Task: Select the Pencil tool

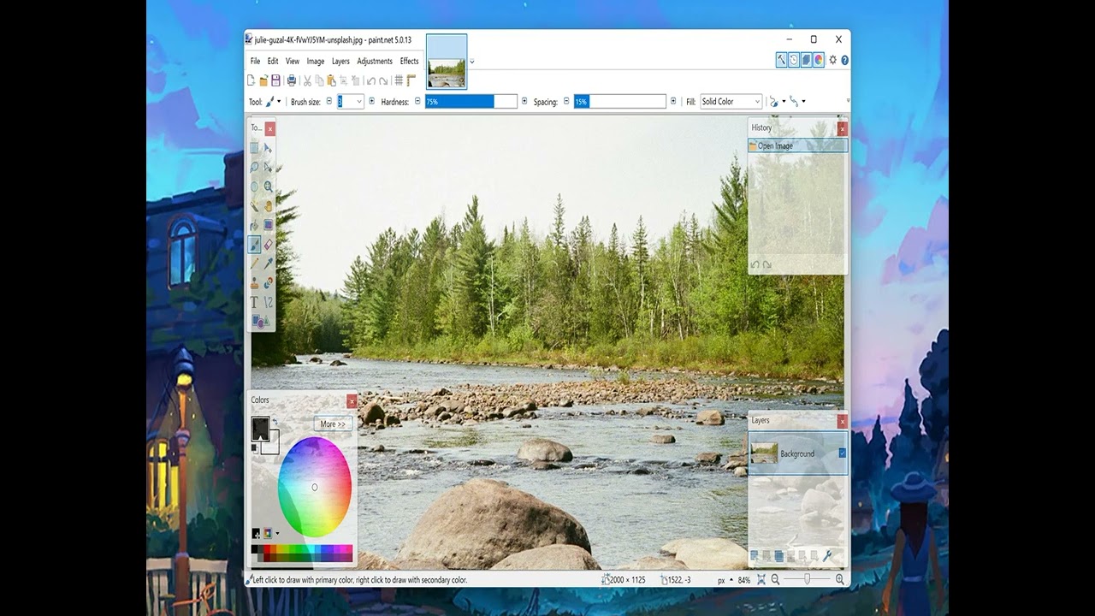Action: (x=254, y=264)
